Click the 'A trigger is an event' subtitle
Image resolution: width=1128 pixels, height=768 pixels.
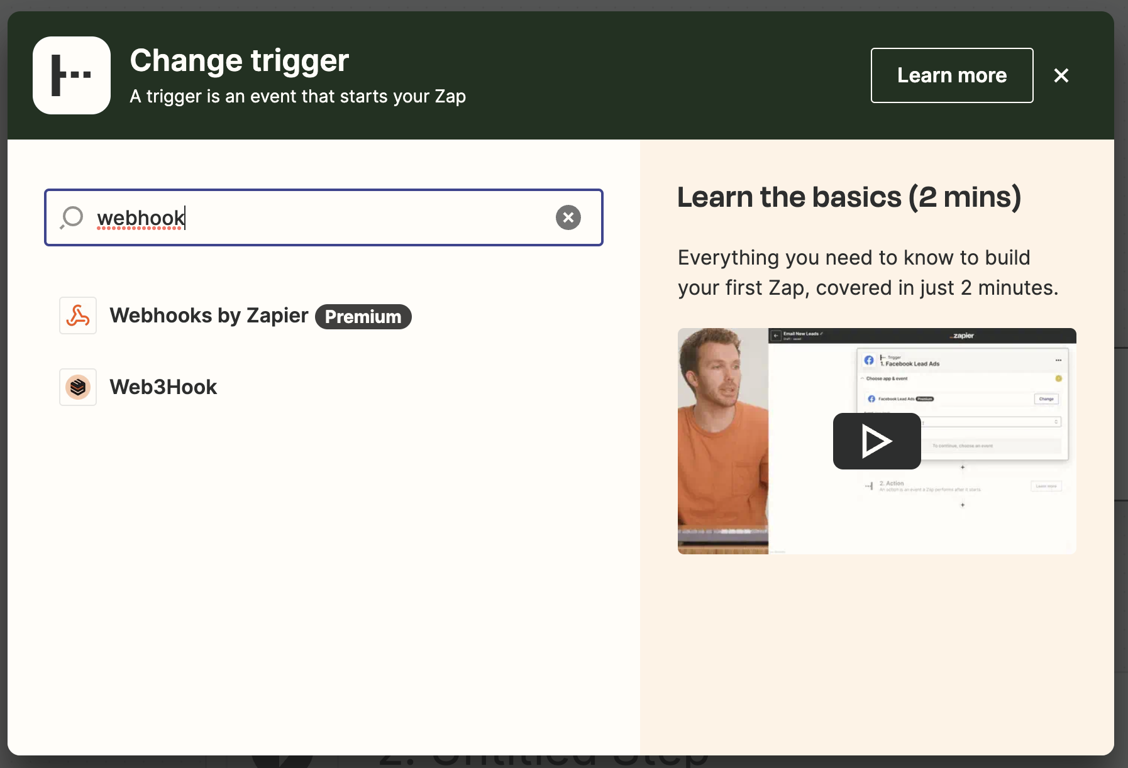[297, 97]
